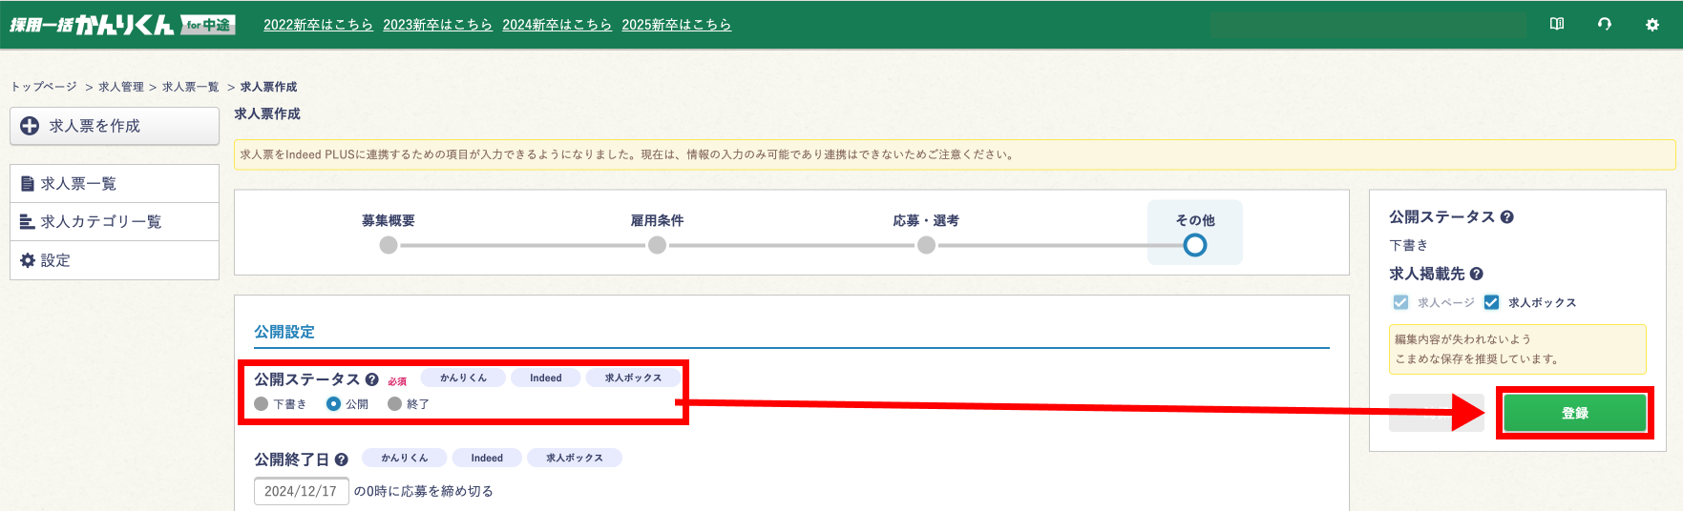Go to the 応募・選考 step
1683x511 pixels.
pyautogui.click(x=926, y=233)
